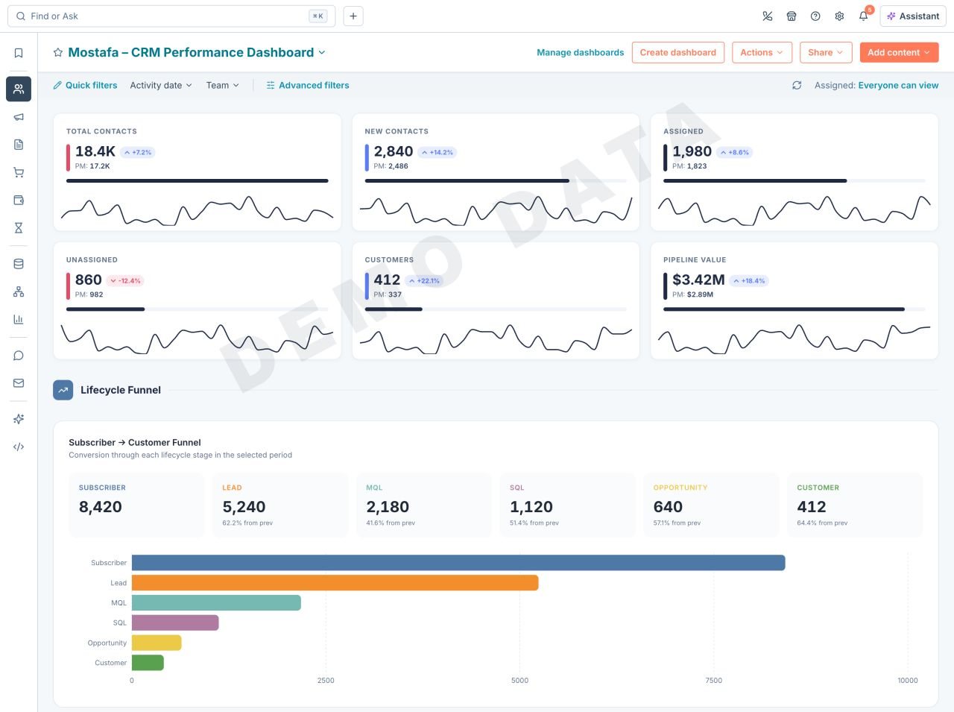Open the wallet sidebar icon
954x712 pixels.
[19, 200]
